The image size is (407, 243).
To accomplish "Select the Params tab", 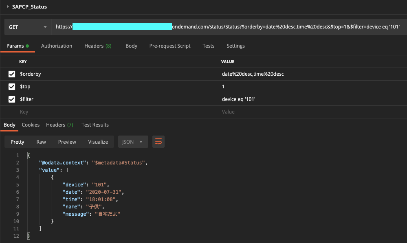I will (18, 46).
